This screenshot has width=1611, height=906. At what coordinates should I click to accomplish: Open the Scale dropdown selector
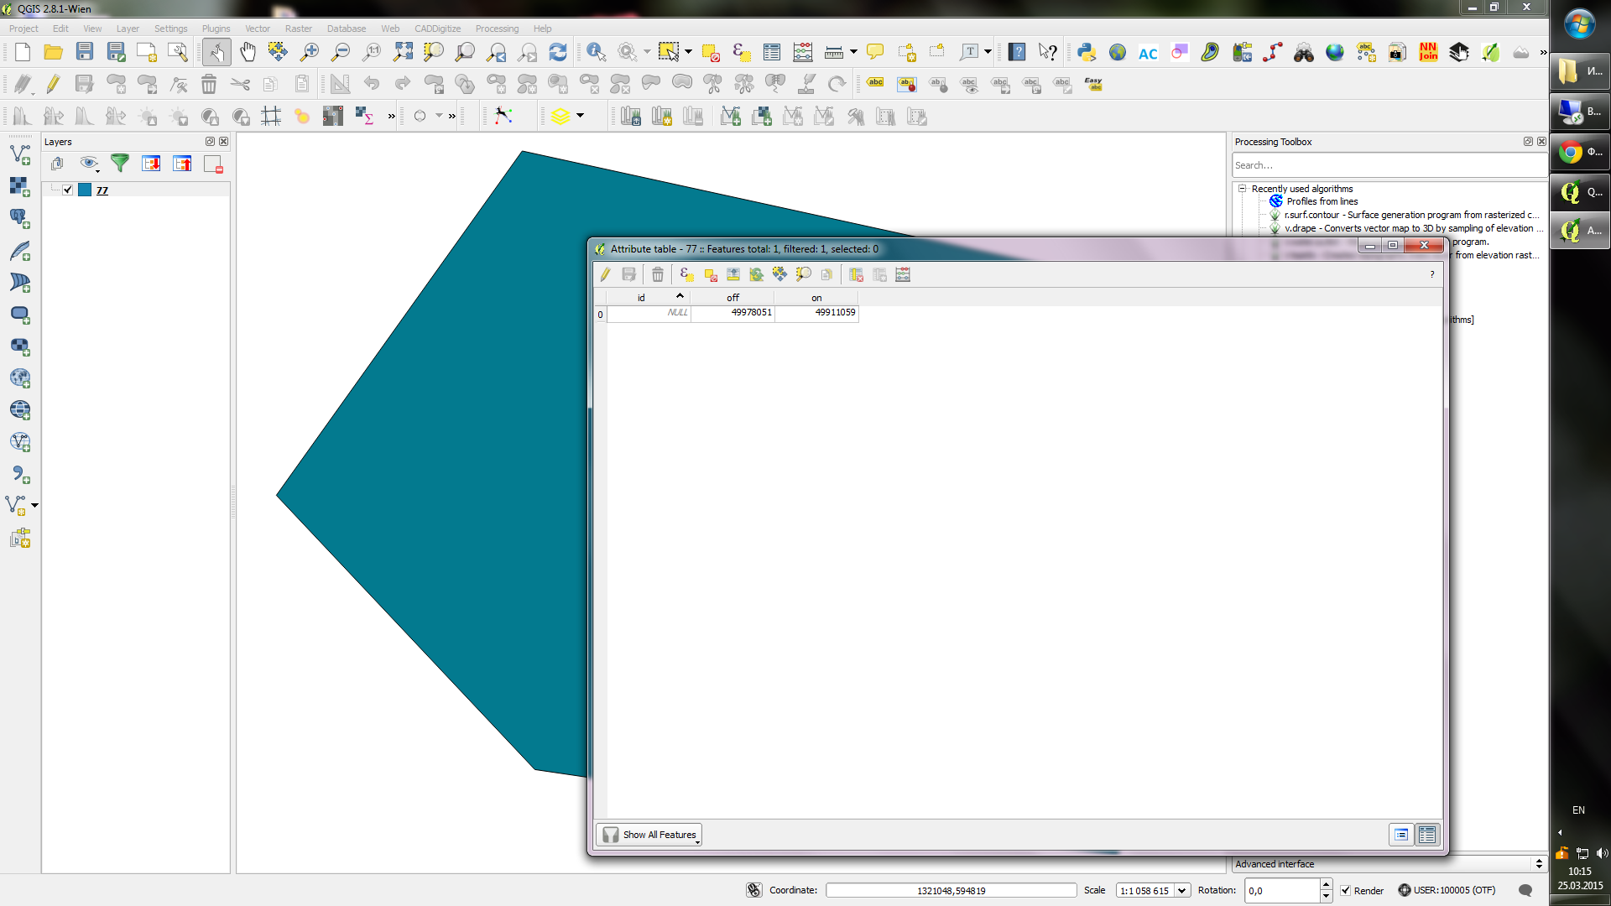tap(1181, 891)
